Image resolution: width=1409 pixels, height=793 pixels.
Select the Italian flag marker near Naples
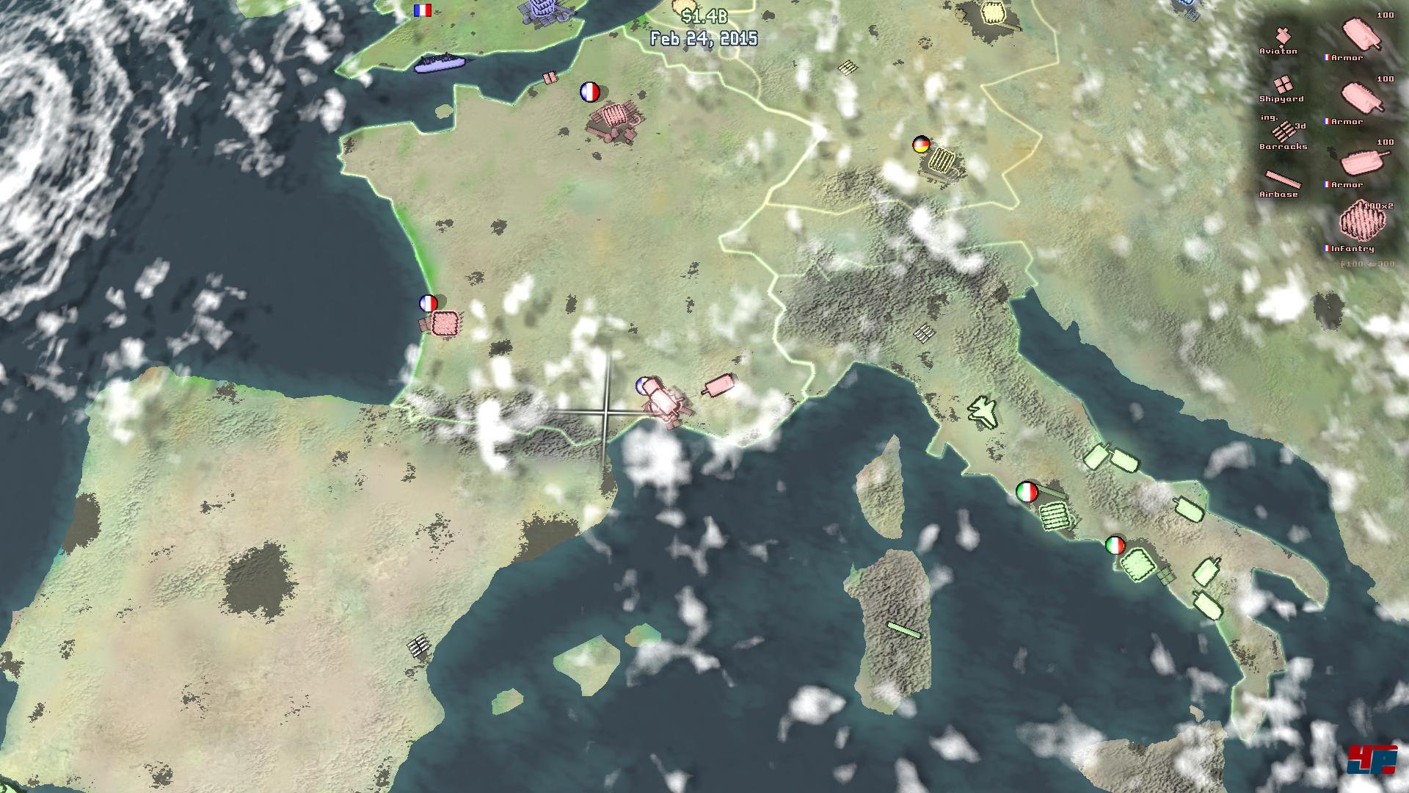[1115, 546]
